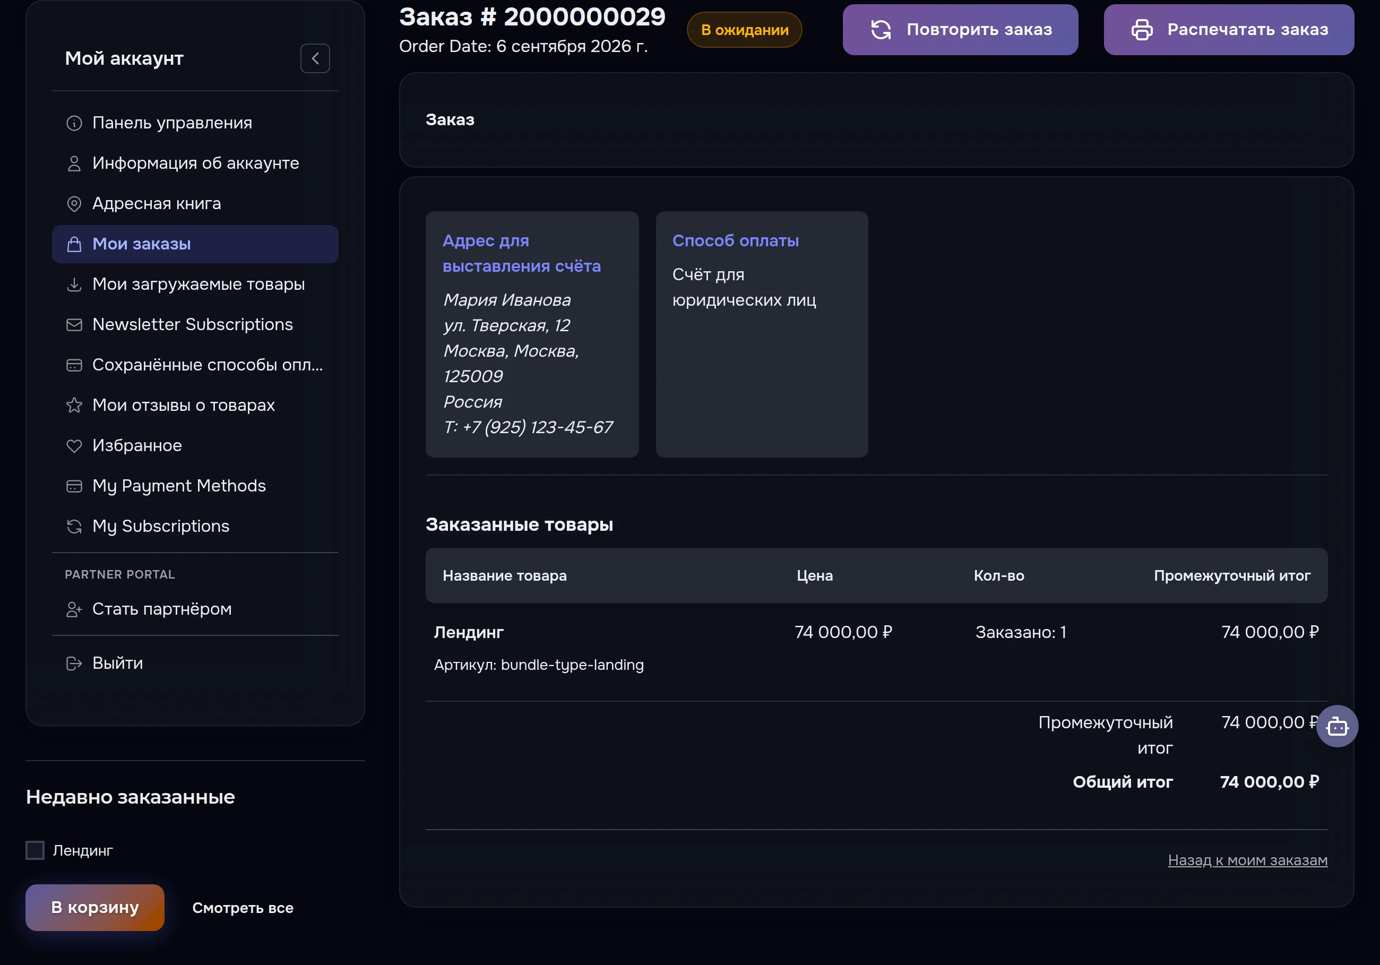Open Мои загружаемые товары
1380x965 pixels.
[195, 285]
